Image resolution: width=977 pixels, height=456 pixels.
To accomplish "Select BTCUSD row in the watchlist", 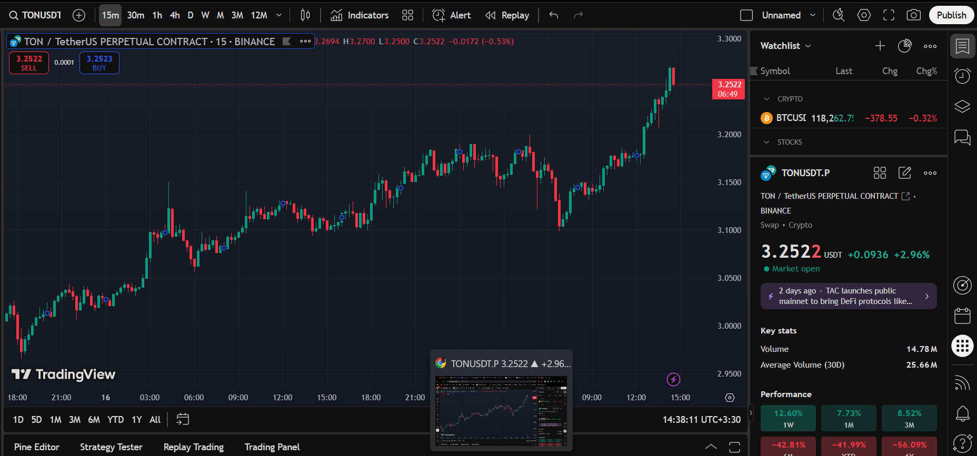I will pyautogui.click(x=849, y=118).
